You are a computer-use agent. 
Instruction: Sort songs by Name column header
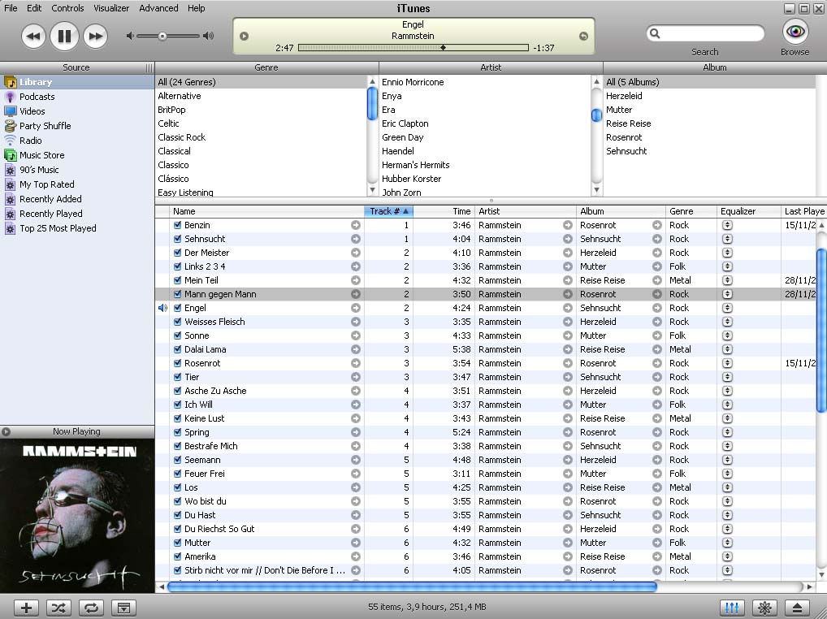coord(267,211)
